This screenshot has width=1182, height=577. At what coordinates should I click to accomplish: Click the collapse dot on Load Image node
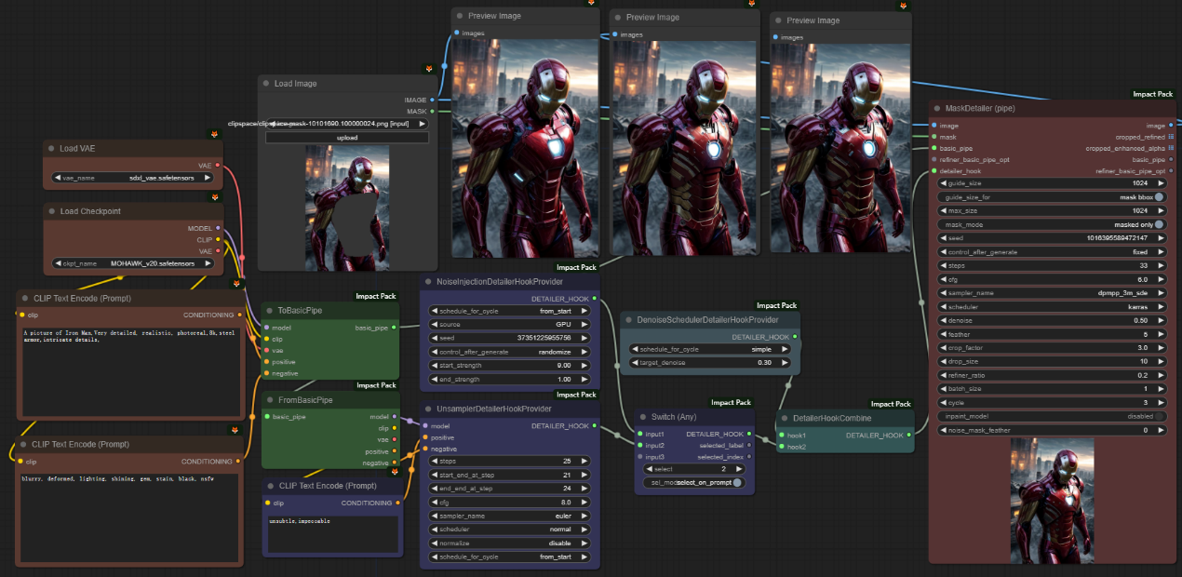tap(265, 84)
